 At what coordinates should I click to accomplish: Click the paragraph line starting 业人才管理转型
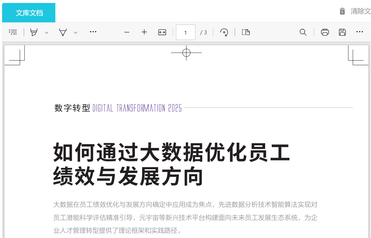(117, 231)
